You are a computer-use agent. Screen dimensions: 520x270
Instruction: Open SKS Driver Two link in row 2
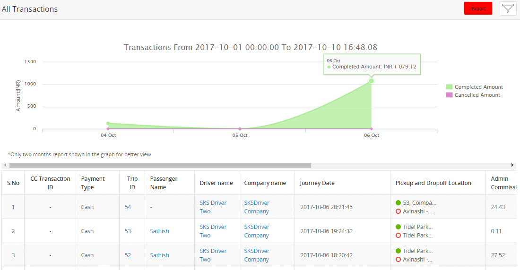(x=213, y=231)
